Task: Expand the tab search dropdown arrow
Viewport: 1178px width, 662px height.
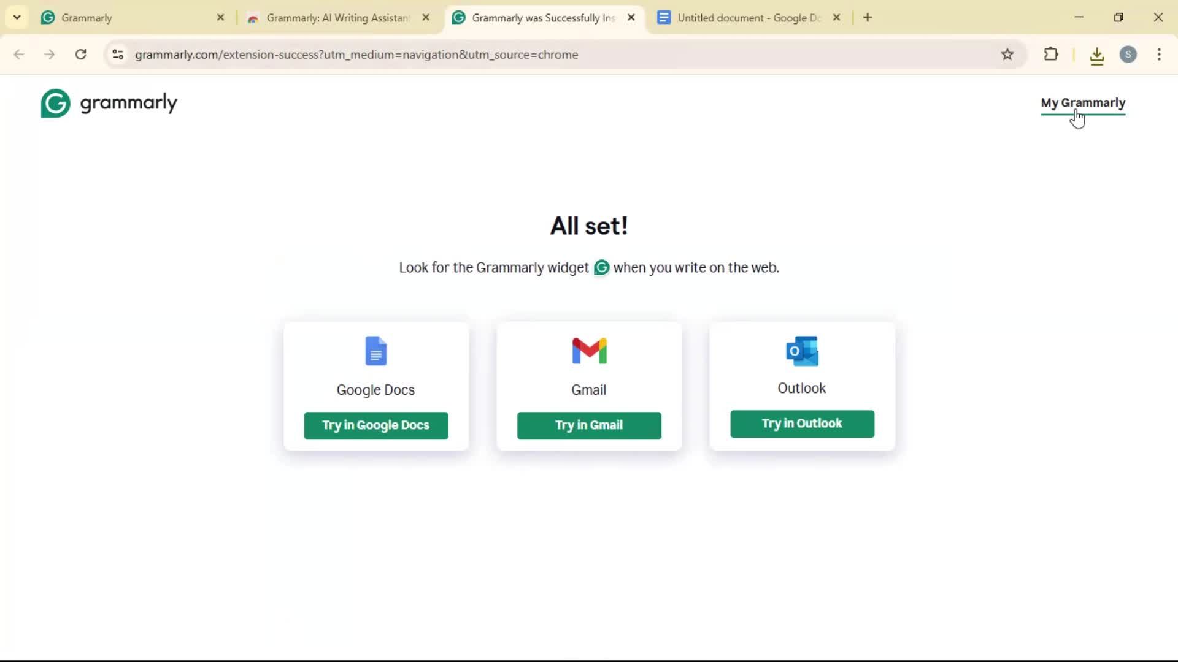Action: pos(17,17)
